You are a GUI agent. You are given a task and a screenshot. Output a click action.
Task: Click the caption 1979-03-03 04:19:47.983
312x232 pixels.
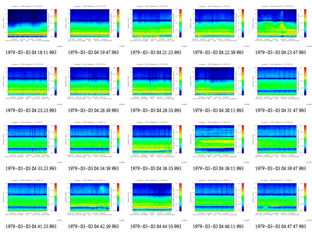coord(93,53)
